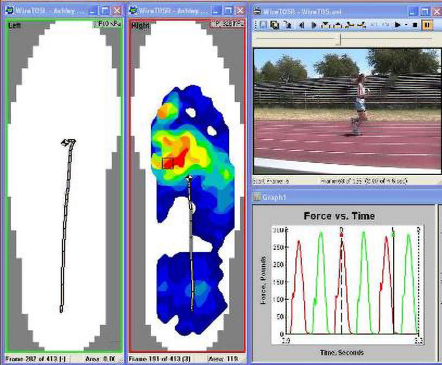
Task: Click the pressure scale label in Left window
Action: 110,24
